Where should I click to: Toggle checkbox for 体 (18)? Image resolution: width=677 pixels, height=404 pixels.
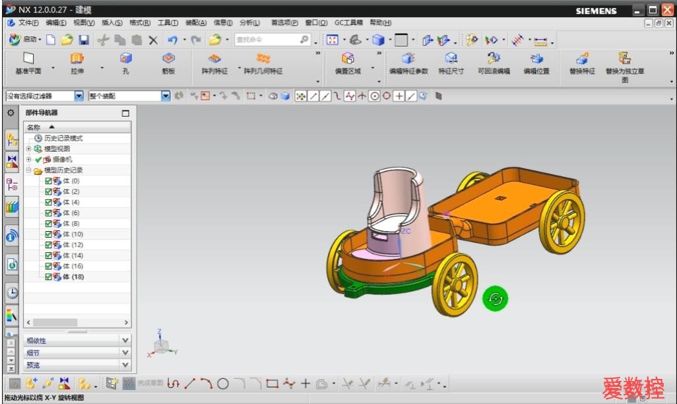48,277
